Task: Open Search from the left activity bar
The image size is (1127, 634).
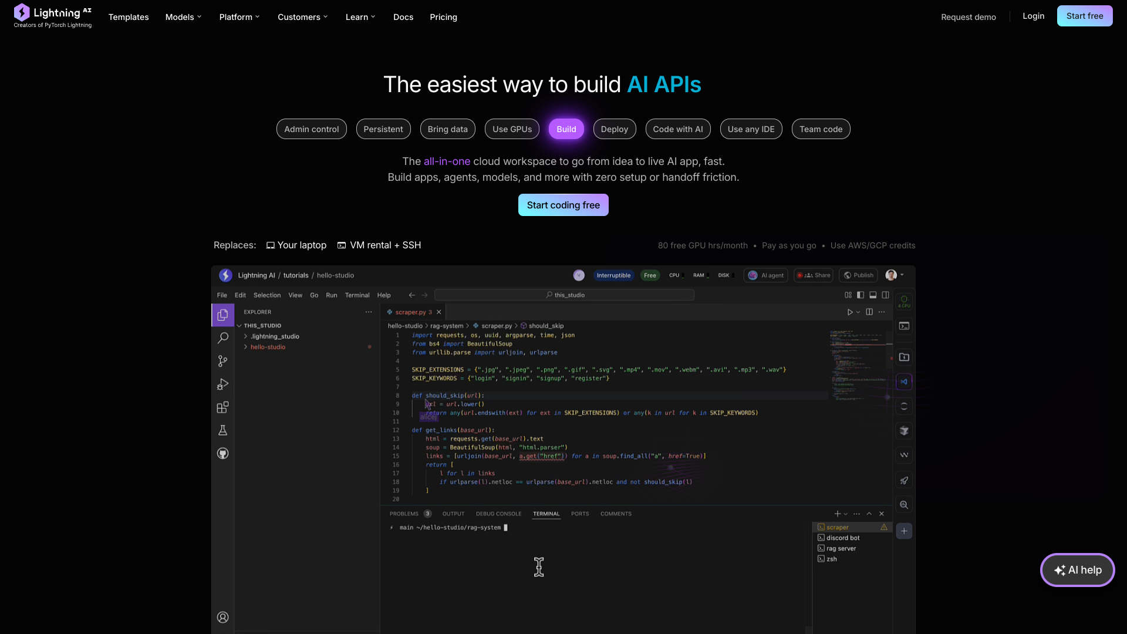Action: (223, 338)
